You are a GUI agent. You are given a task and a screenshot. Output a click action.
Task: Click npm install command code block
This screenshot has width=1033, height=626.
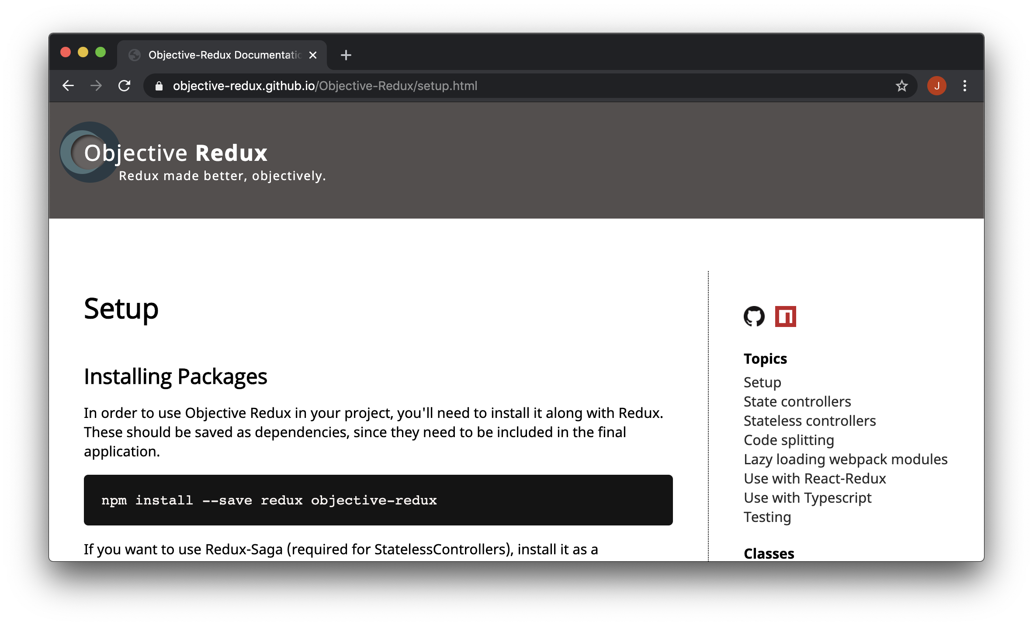pyautogui.click(x=378, y=500)
